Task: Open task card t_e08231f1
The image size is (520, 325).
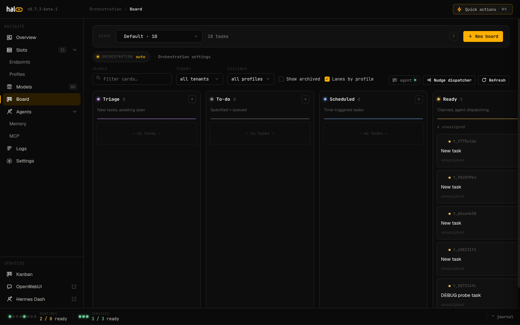Action: coord(478,259)
